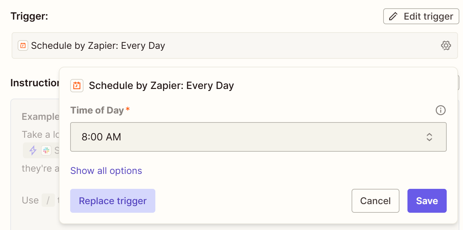Expand Show all options
The width and height of the screenshot is (463, 230).
(106, 171)
